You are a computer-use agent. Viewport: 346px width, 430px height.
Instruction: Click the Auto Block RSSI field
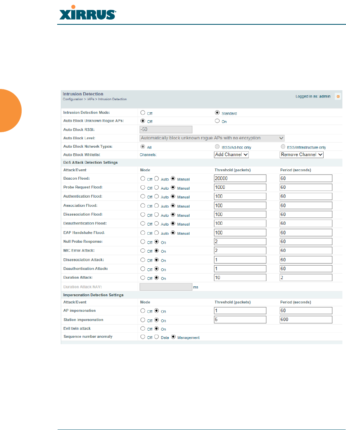166,129
